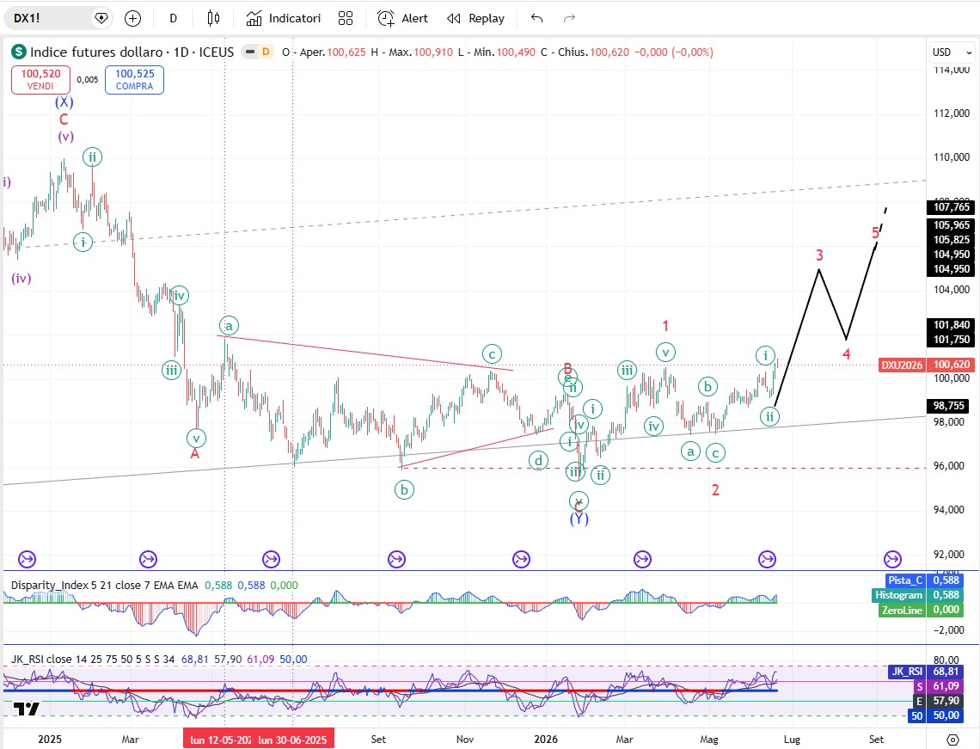
Task: Click the DXU2026 contract price label
Action: point(901,365)
